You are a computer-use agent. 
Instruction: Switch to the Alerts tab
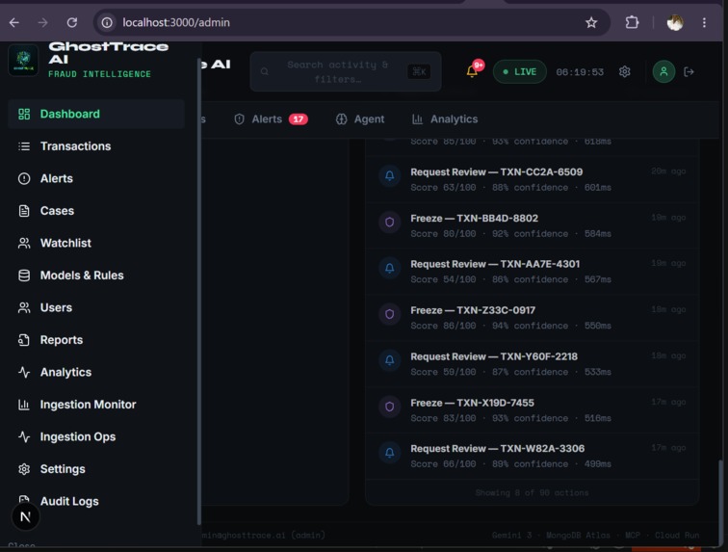[x=272, y=119]
